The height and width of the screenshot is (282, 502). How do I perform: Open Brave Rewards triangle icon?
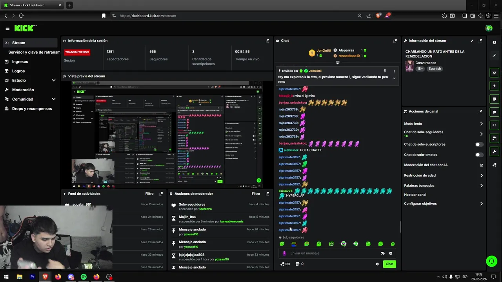pyautogui.click(x=387, y=16)
